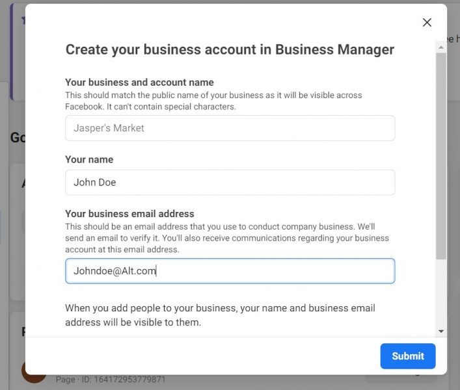Click the 'Your business and account name' label
Viewport: 460px width, 390px height.
pyautogui.click(x=139, y=83)
